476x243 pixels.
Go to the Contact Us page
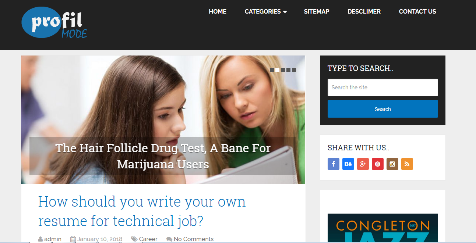tap(417, 11)
